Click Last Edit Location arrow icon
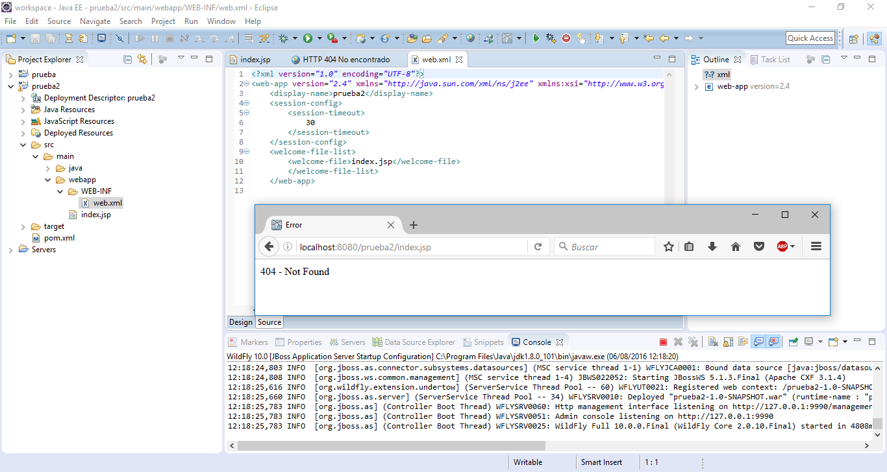 [x=649, y=38]
